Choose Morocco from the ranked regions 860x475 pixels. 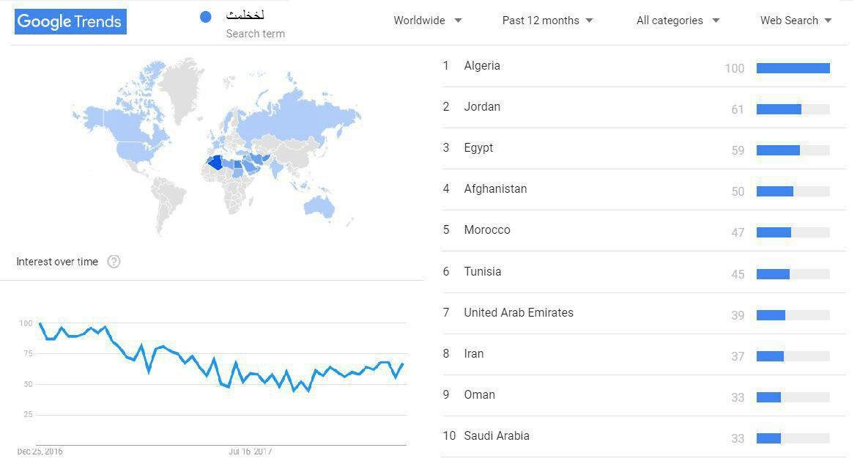487,230
